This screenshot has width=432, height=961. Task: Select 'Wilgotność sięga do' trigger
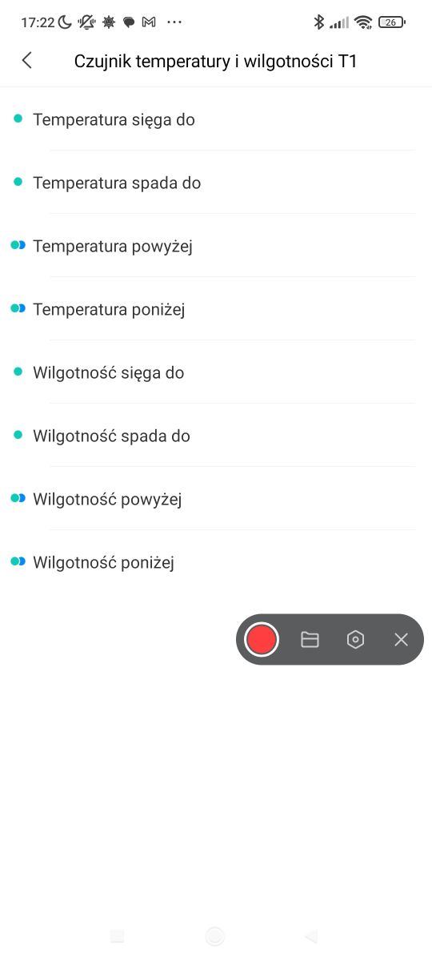click(x=216, y=372)
